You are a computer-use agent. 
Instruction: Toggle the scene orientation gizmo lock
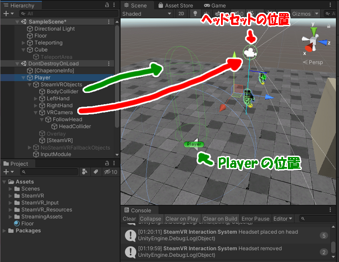pyautogui.click(x=329, y=26)
